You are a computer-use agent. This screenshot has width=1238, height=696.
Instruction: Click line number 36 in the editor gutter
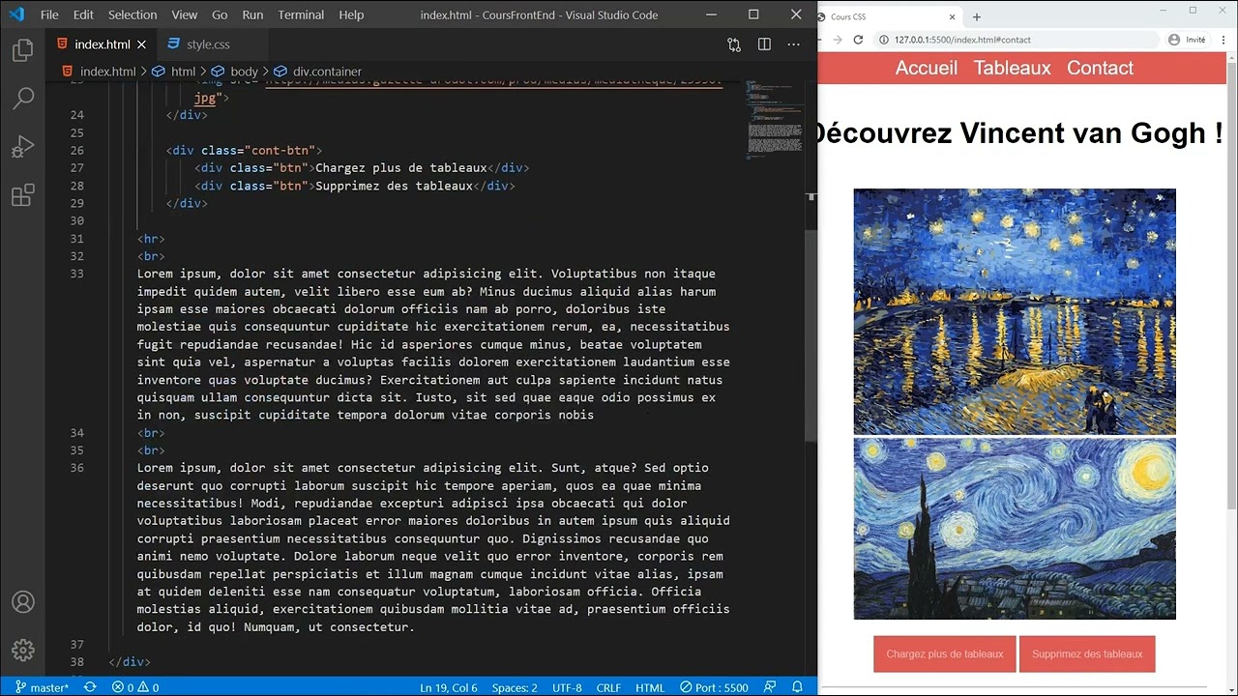(76, 468)
